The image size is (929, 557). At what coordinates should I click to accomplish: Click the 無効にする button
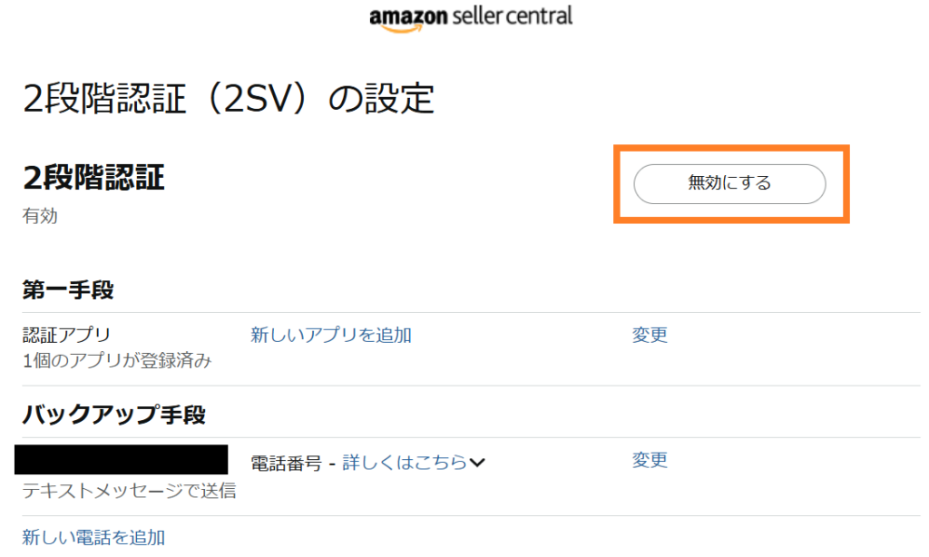[729, 183]
